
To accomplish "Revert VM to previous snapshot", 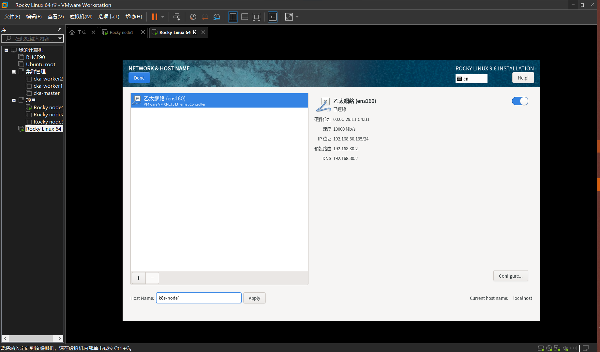I will tap(205, 17).
